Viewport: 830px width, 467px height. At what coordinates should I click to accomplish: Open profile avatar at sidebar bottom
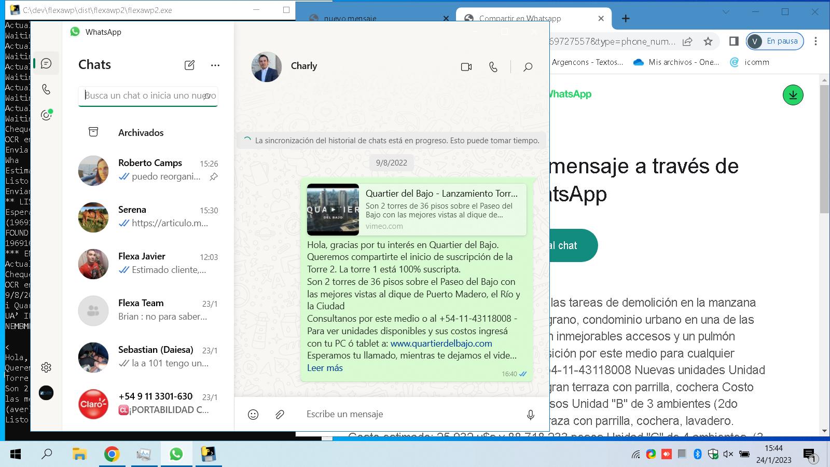[x=46, y=393]
